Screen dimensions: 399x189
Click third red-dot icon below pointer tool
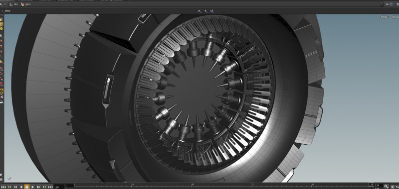click(x=1, y=52)
